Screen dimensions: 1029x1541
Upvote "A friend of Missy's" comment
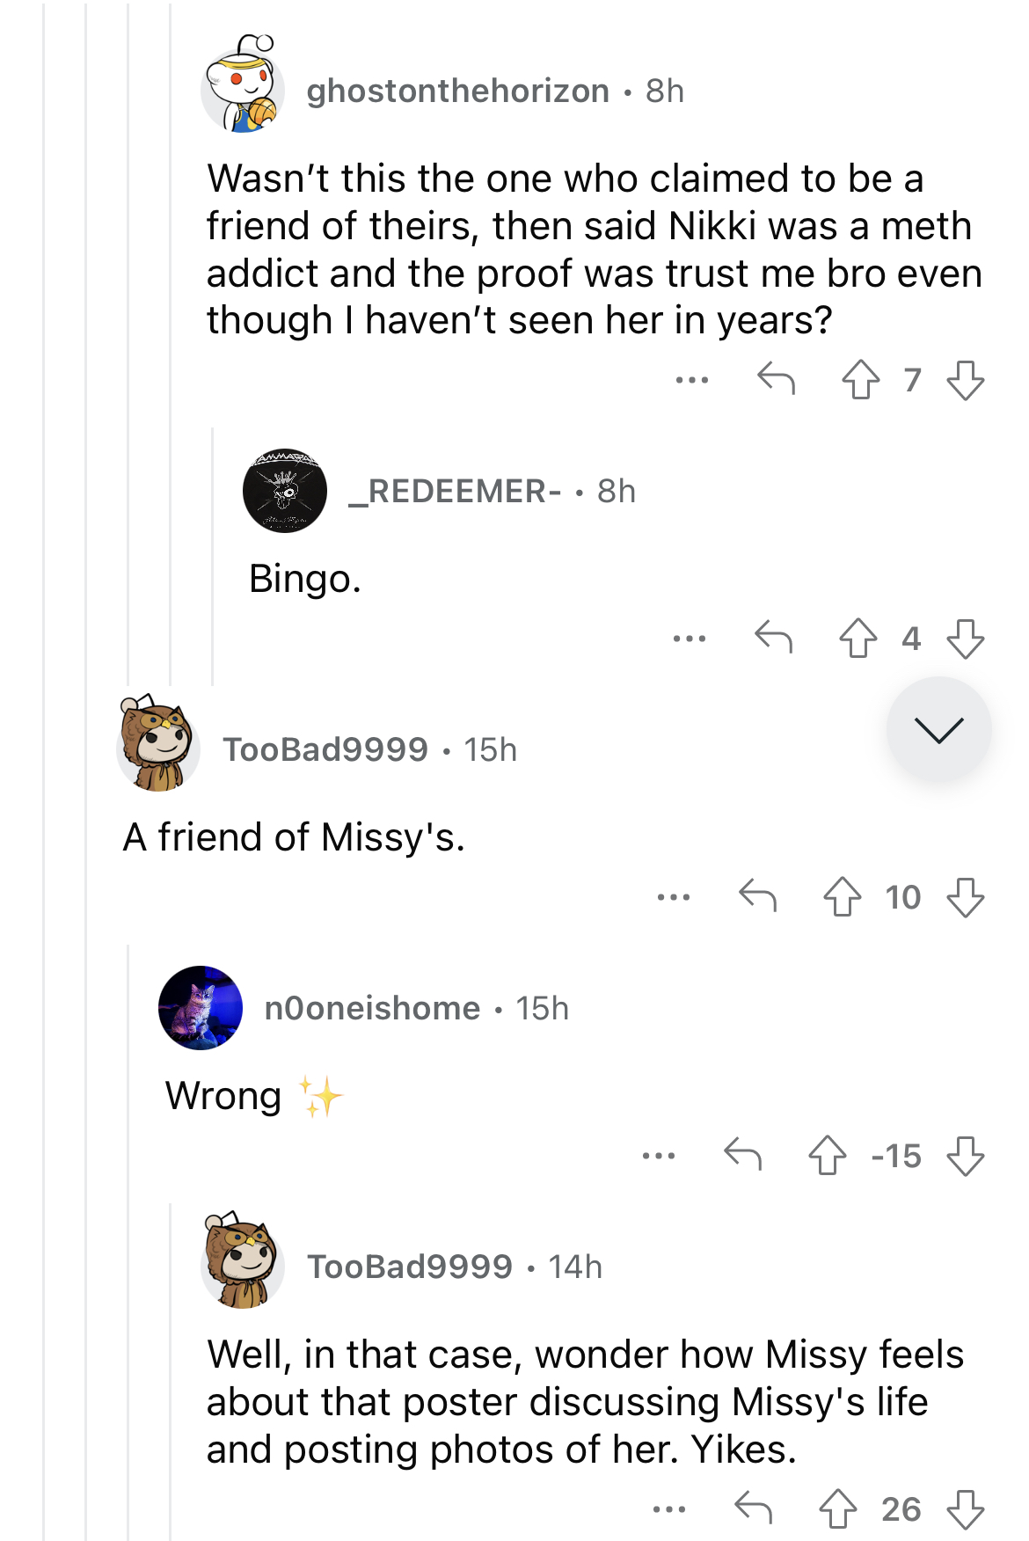(843, 897)
